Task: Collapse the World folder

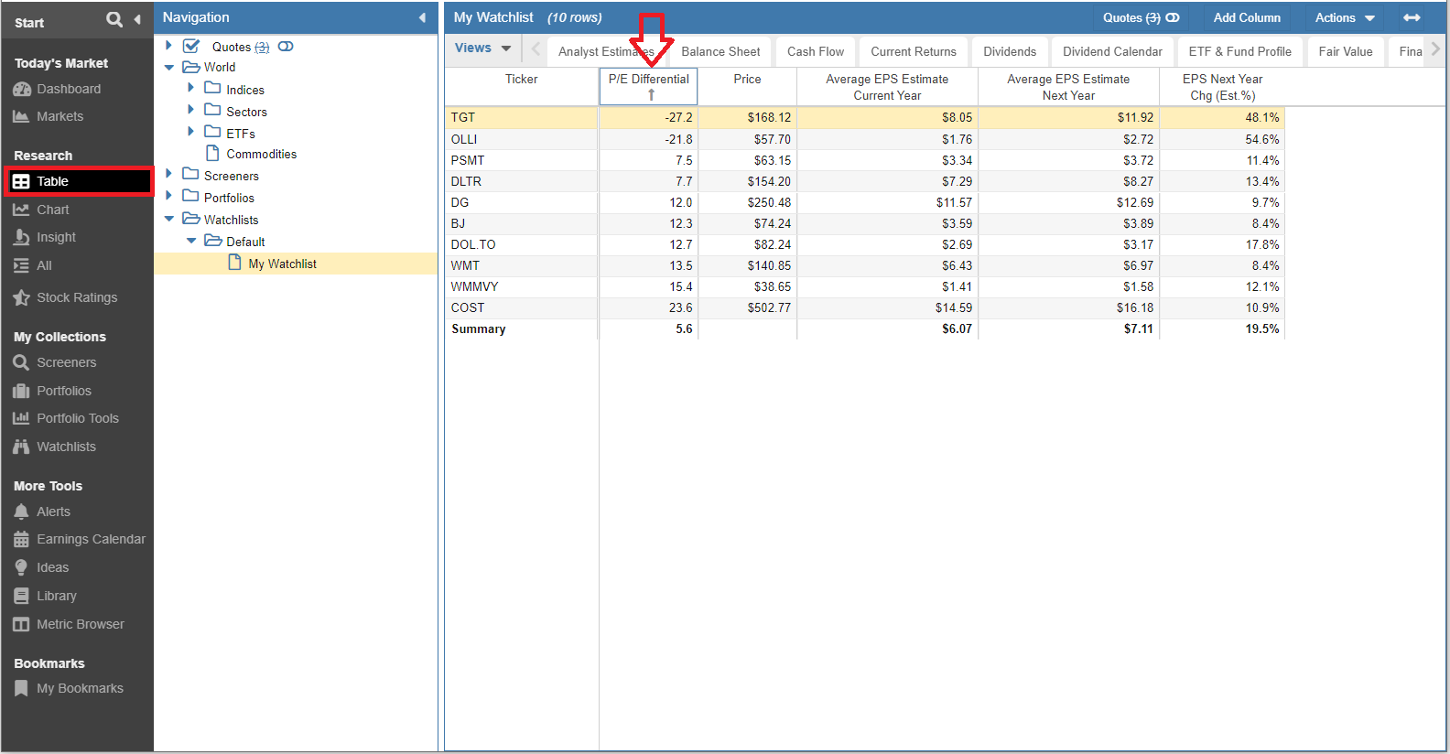Action: [168, 67]
